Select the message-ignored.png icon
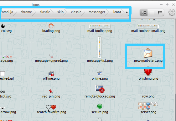Viewport: 176px width, 121px height. (51, 56)
